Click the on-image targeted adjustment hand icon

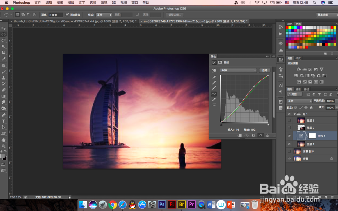214,71
